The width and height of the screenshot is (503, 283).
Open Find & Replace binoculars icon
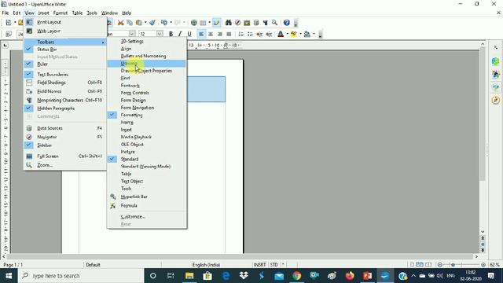tap(228, 23)
